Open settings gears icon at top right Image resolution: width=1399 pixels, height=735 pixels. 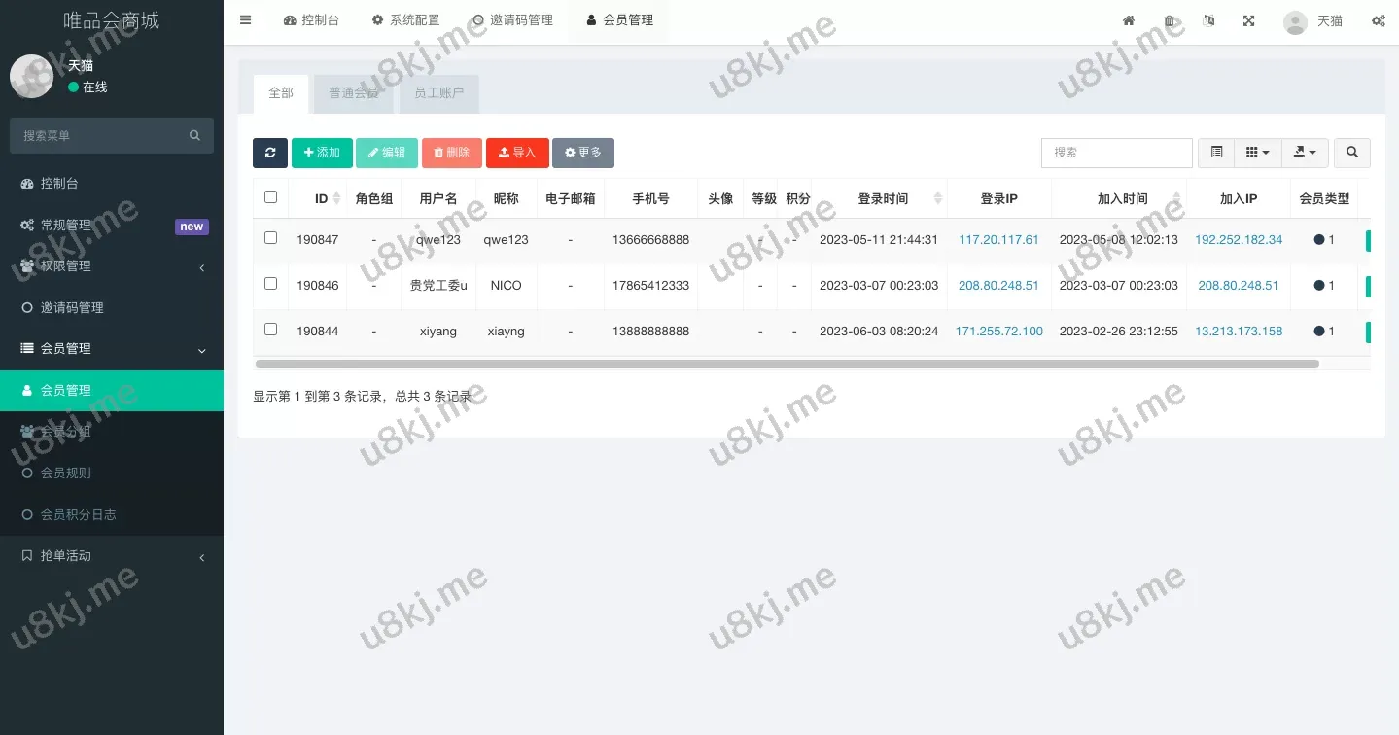click(x=1378, y=21)
